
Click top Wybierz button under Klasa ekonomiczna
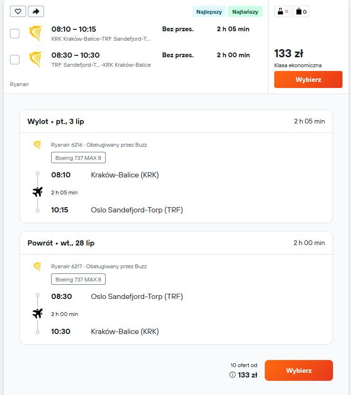point(308,79)
